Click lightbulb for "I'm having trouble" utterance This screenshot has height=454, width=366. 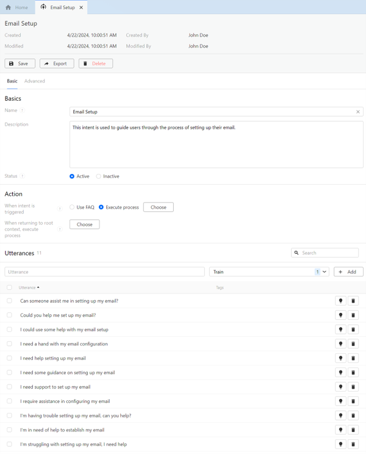pos(340,416)
